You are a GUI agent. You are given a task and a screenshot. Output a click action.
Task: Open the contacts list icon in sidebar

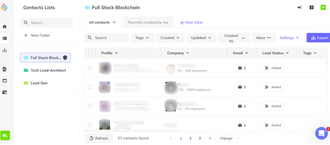point(4,38)
